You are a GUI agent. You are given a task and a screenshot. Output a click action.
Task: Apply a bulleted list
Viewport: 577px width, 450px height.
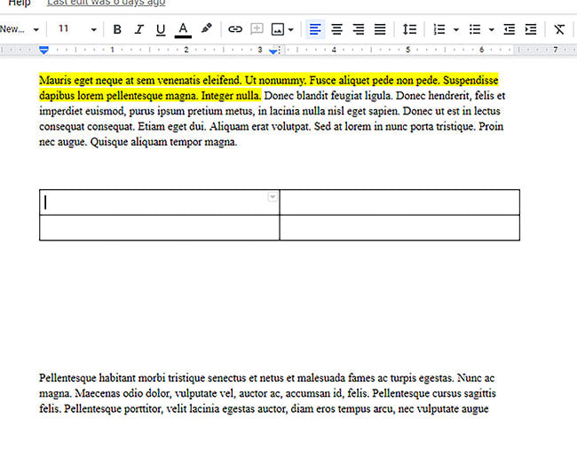pyautogui.click(x=475, y=29)
